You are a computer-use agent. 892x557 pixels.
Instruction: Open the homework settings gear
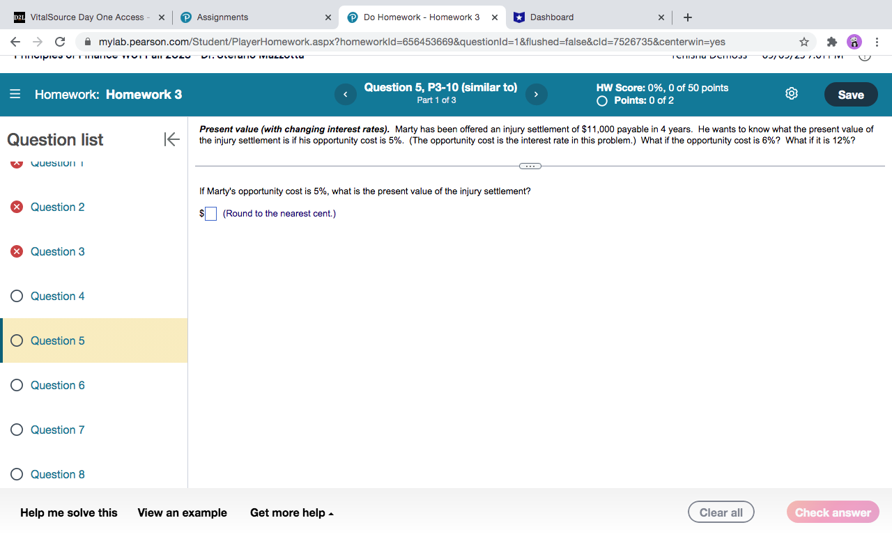click(x=791, y=93)
